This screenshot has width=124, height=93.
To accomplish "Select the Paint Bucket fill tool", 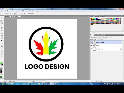I will click(x=2, y=51).
